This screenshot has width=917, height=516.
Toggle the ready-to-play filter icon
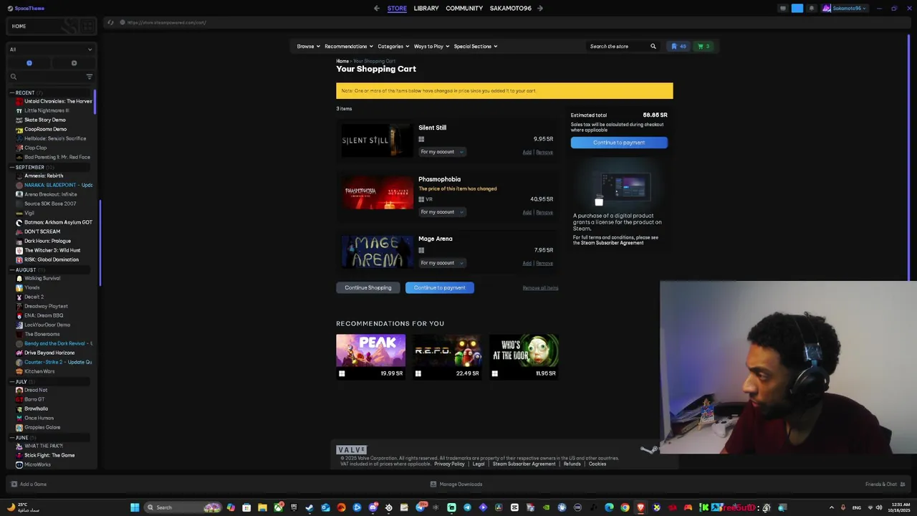tap(74, 63)
